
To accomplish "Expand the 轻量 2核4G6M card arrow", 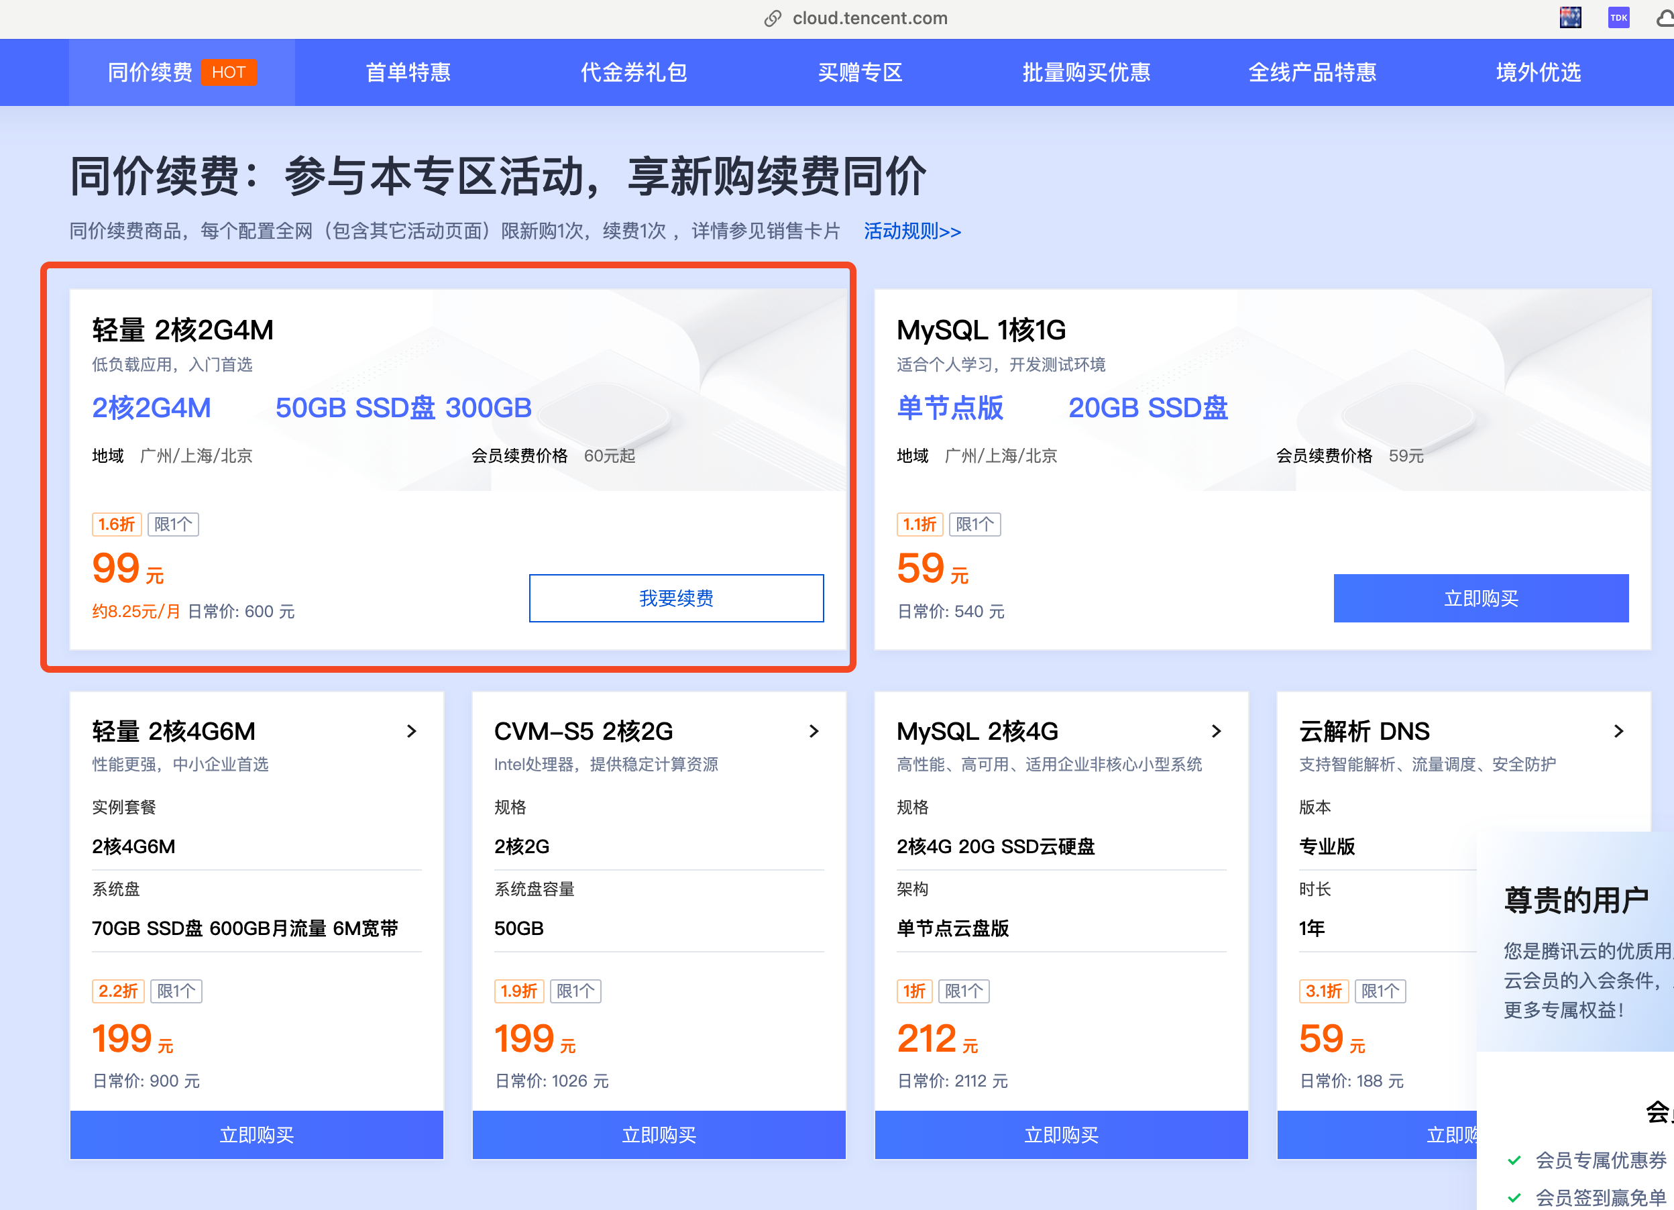I will [412, 731].
